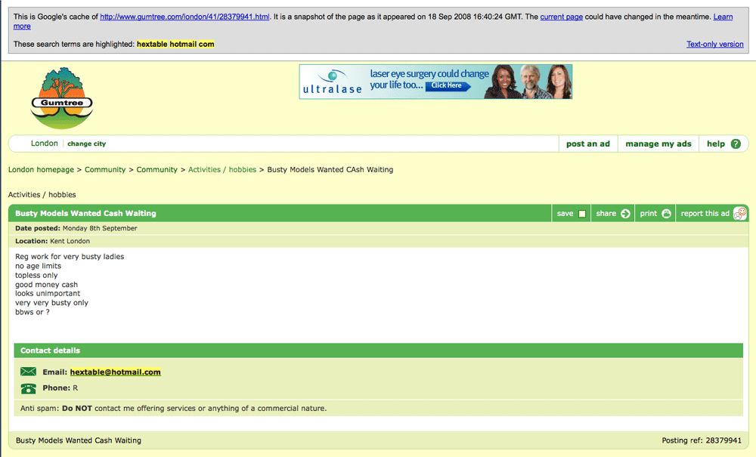Click the hextable@hotmail.com email link
The height and width of the screenshot is (457, 756).
coord(115,372)
